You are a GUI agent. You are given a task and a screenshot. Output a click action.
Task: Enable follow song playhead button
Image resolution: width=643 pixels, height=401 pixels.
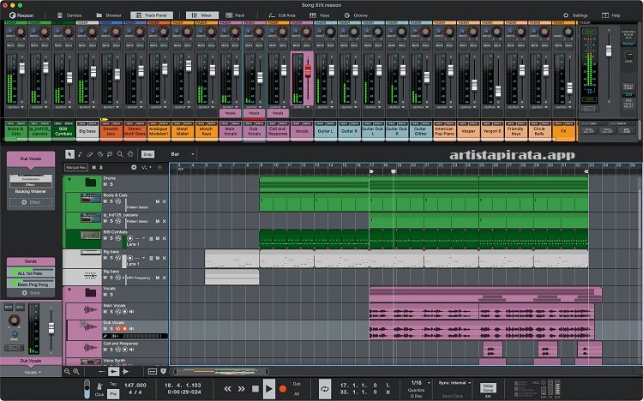tap(163, 372)
